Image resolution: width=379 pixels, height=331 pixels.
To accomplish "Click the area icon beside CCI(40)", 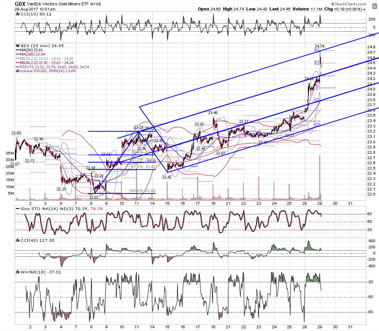I will pyautogui.click(x=17, y=240).
